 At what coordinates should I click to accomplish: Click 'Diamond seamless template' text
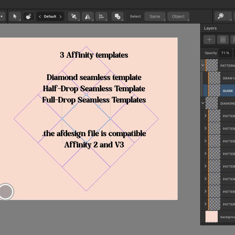click(x=94, y=78)
